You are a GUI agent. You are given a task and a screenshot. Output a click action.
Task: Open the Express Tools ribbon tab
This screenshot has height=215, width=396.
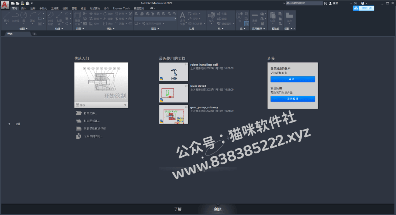tap(121, 8)
